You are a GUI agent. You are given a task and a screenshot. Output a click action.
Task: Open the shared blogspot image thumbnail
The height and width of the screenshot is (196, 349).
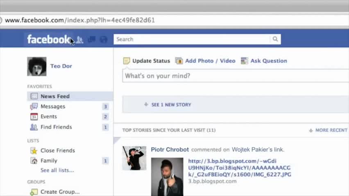167,177
